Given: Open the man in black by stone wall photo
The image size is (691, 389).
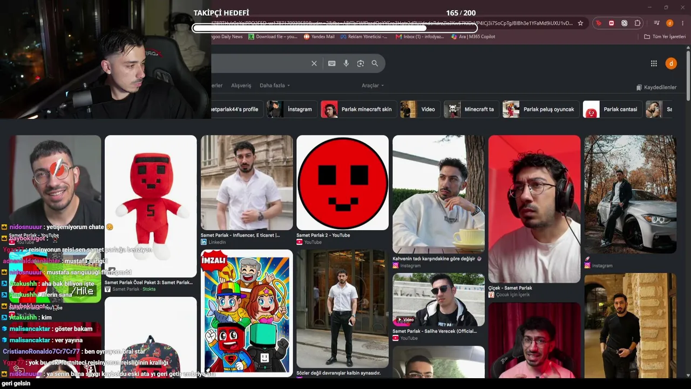Looking at the screenshot, I should point(630,325).
